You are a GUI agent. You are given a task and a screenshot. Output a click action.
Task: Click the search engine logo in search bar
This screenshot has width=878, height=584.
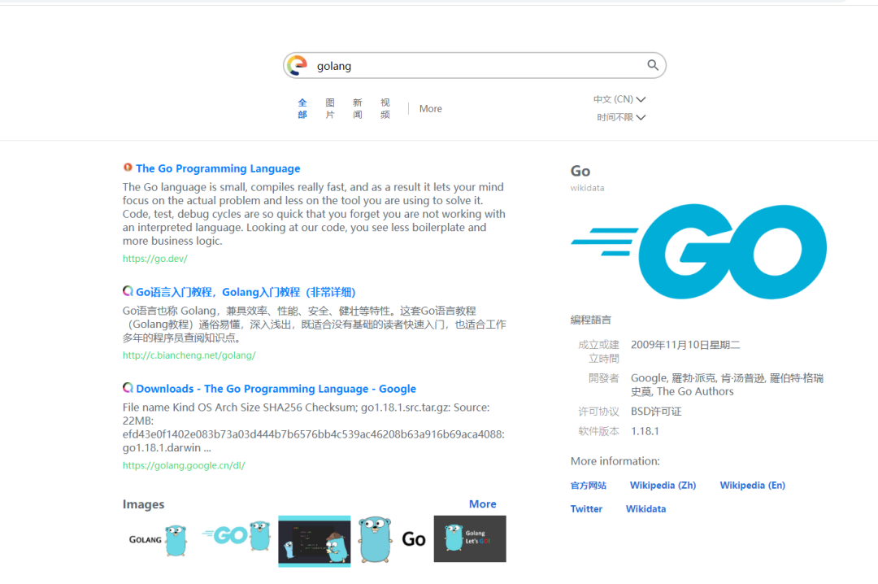(x=298, y=66)
